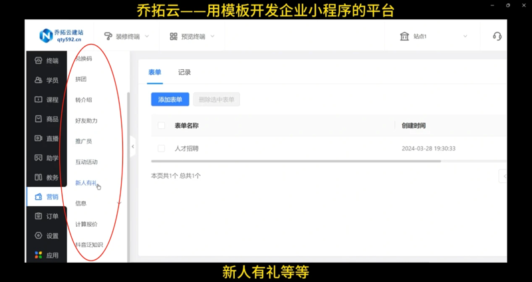Open customer service headset icon

(x=497, y=36)
